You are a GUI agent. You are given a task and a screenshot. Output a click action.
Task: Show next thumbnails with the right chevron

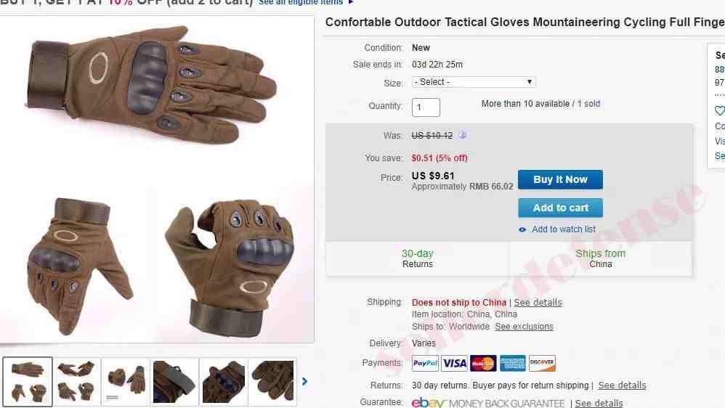pyautogui.click(x=304, y=381)
